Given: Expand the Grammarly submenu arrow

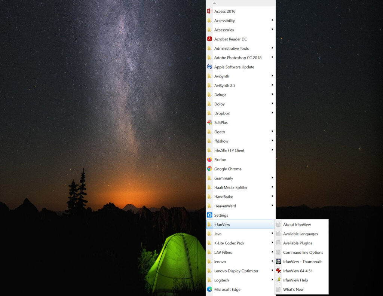Looking at the screenshot, I should coord(272,178).
